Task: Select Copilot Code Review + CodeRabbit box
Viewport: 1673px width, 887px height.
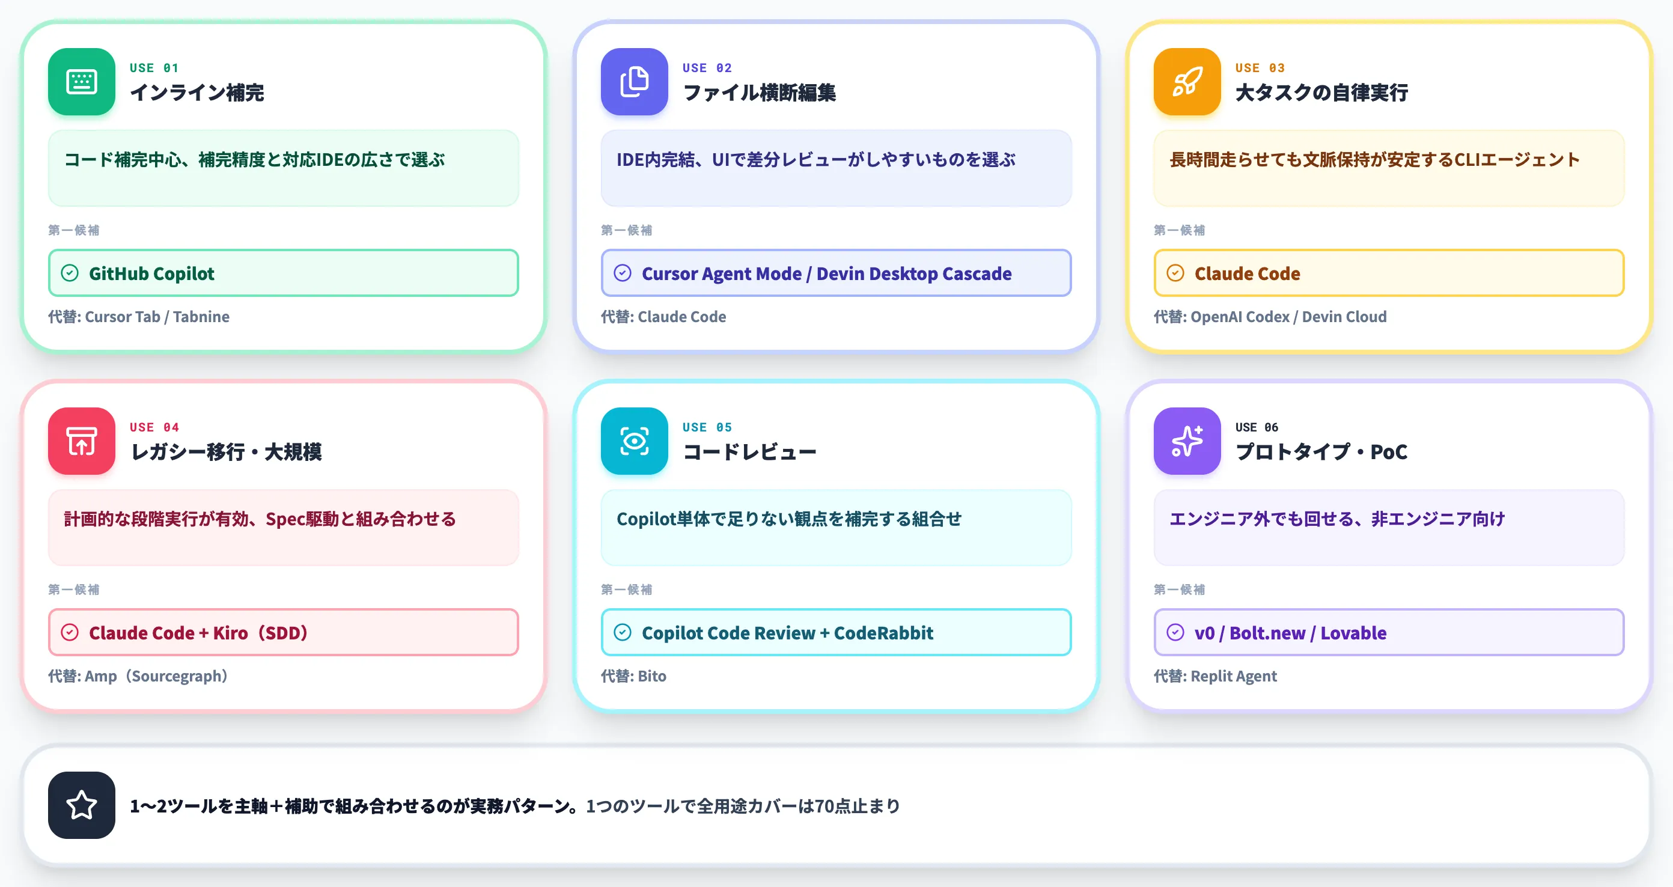Action: (836, 632)
